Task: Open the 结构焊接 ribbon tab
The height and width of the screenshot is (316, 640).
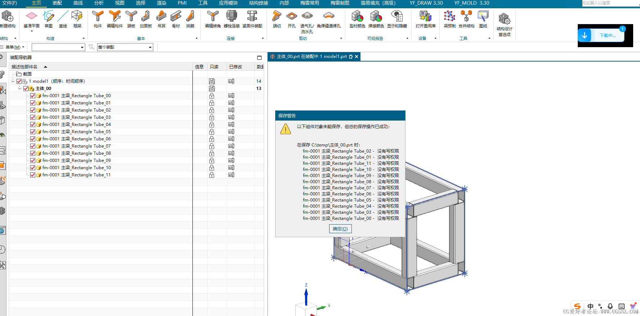Action: pyautogui.click(x=258, y=3)
